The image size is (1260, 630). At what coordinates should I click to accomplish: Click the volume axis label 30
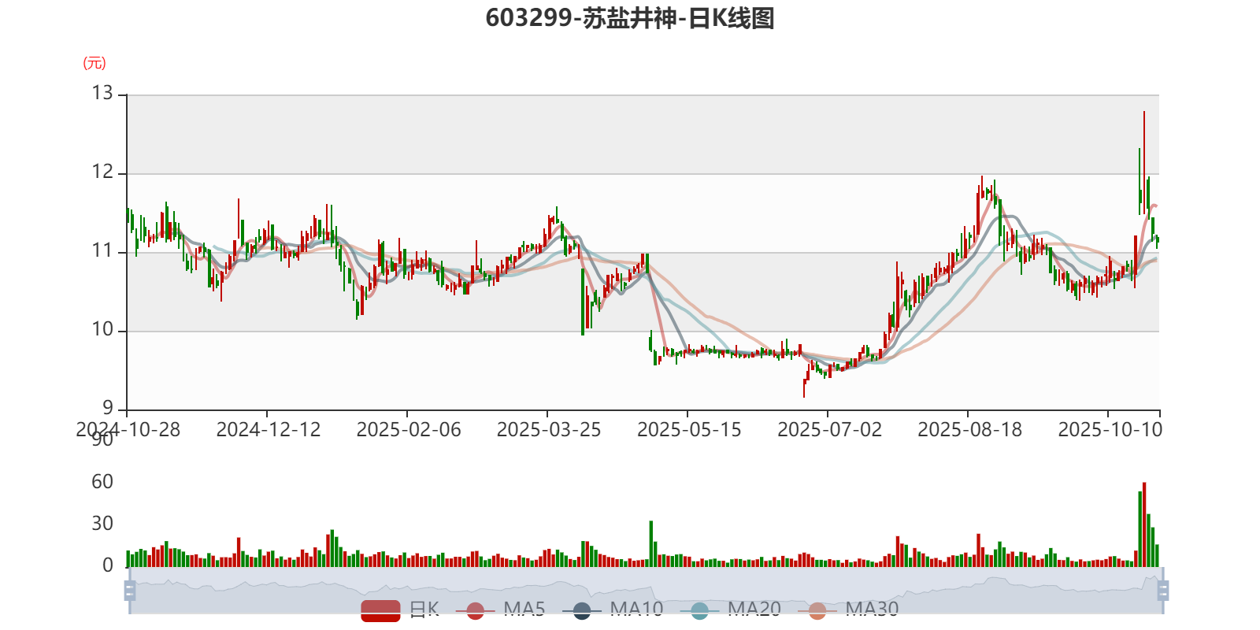102,524
